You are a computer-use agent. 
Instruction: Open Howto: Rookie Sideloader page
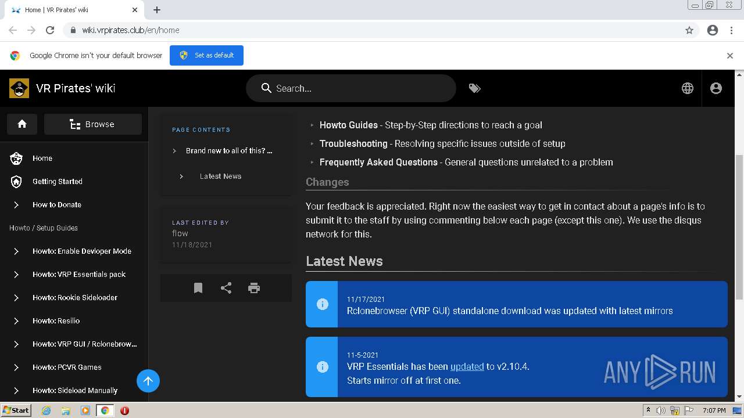[75, 297]
